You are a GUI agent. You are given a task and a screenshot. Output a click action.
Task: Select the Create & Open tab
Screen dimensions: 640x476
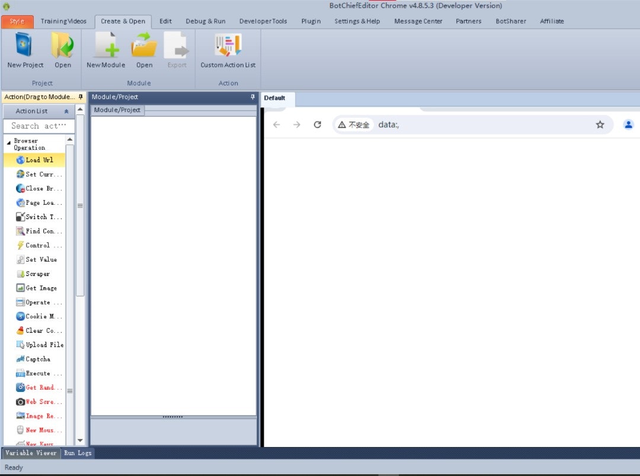(x=123, y=21)
